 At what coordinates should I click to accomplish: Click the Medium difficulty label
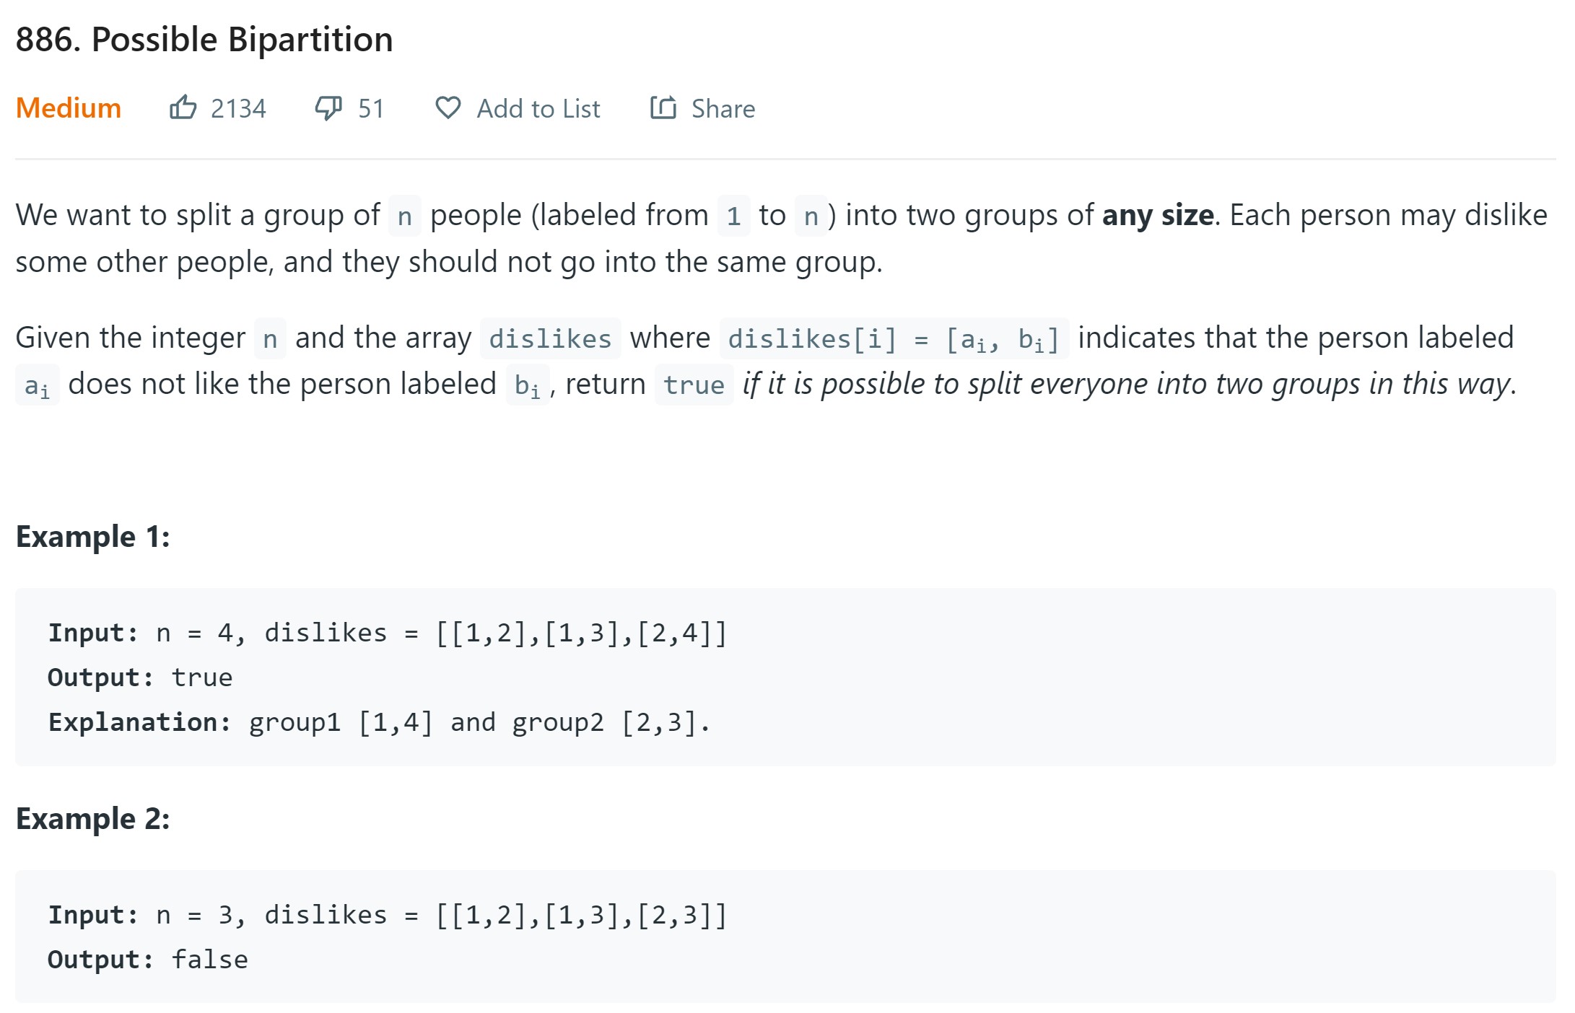coord(69,108)
